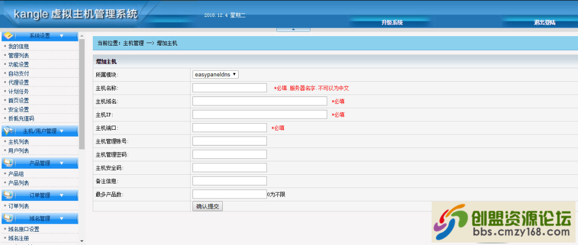Open 产品组 page

(x=16, y=174)
